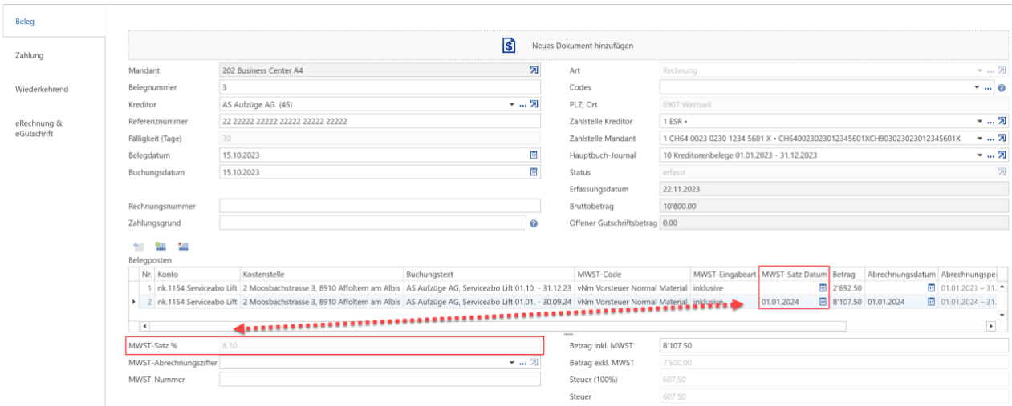Image resolution: width=1012 pixels, height=406 pixels.
Task: Click the last Belegposten toolbar icon
Action: tap(183, 247)
